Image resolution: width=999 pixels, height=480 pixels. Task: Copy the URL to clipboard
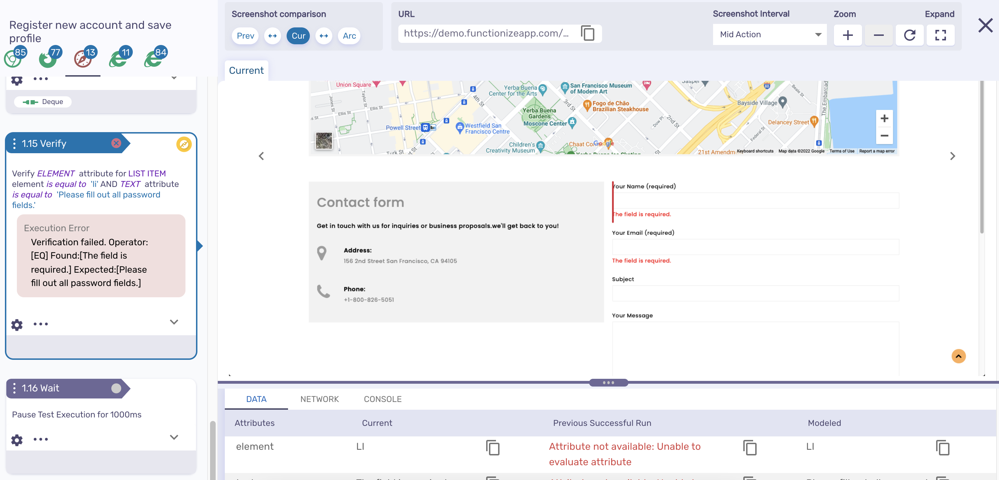[588, 33]
